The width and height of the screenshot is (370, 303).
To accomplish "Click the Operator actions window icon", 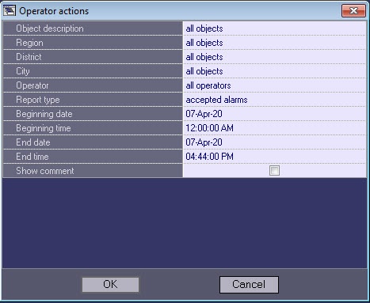I will (10, 11).
